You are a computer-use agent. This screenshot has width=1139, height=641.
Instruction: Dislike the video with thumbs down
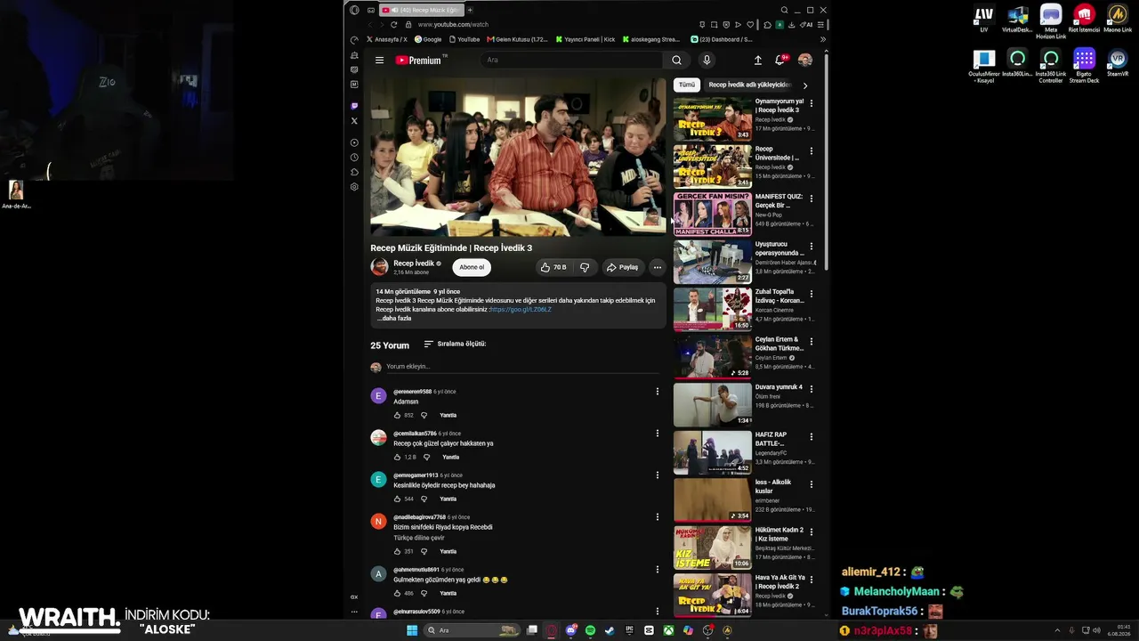(x=585, y=267)
